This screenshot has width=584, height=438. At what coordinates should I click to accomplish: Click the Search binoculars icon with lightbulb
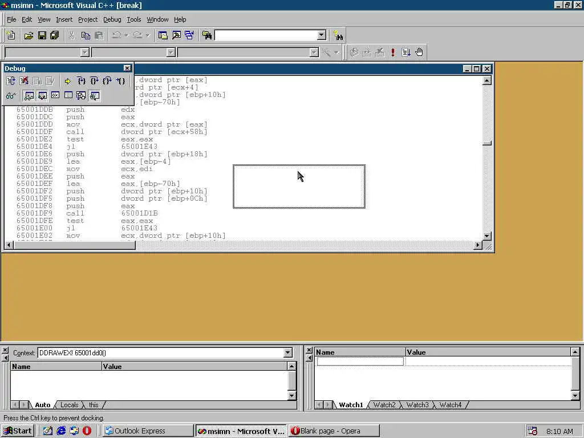point(338,35)
